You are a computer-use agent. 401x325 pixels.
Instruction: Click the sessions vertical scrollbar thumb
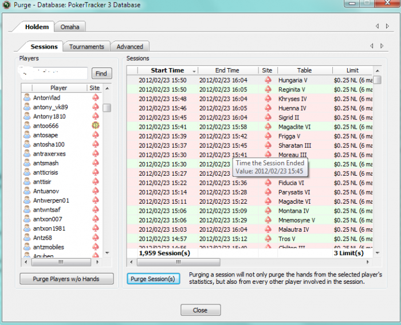377,80
